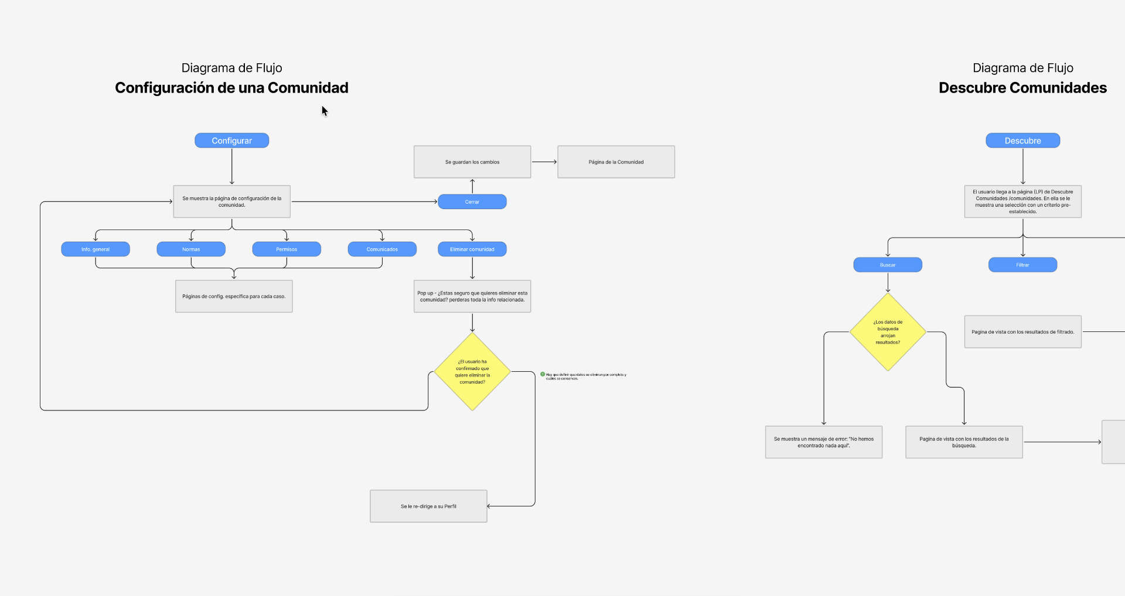
Task: Click the 'No hemos encontrado nada aquí' error box
Action: (x=824, y=442)
